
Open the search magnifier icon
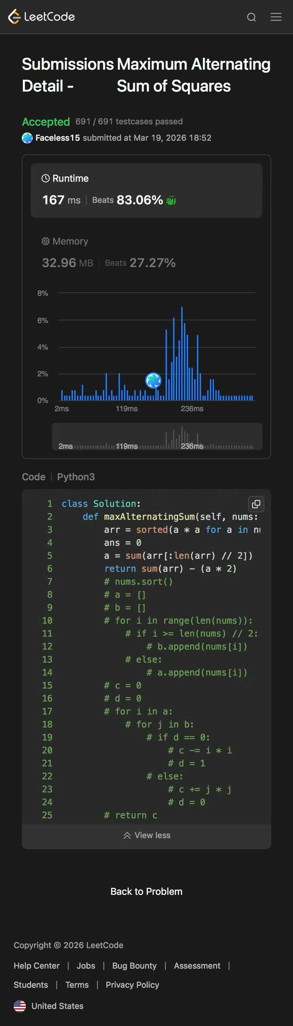[x=251, y=17]
